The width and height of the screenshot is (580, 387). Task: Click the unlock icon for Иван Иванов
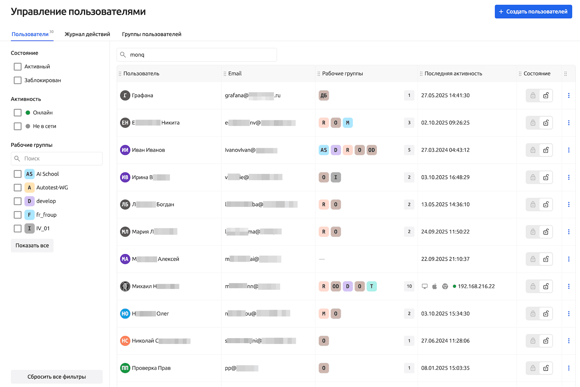pyautogui.click(x=546, y=150)
